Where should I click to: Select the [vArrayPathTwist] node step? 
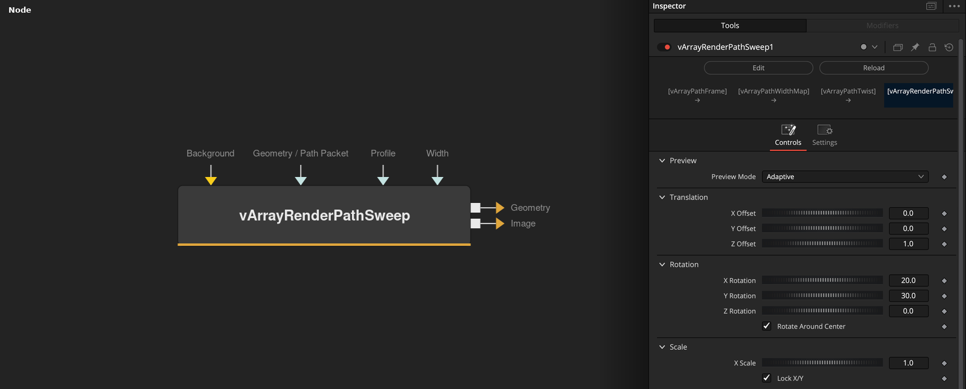click(848, 95)
